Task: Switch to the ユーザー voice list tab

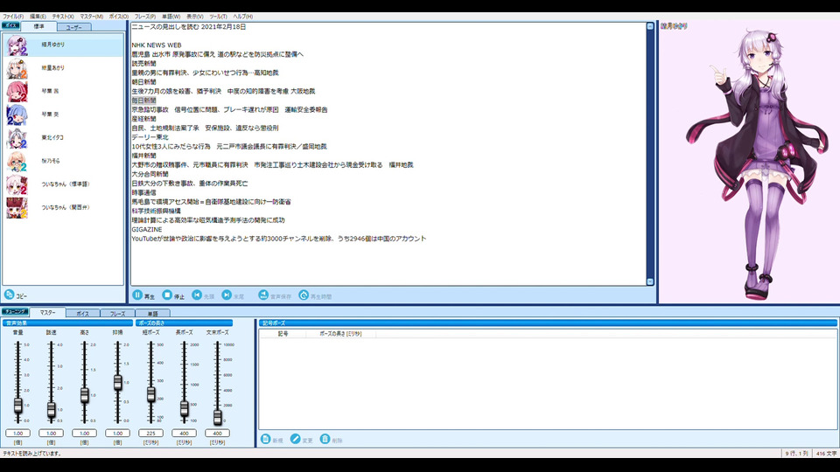Action: pyautogui.click(x=73, y=27)
